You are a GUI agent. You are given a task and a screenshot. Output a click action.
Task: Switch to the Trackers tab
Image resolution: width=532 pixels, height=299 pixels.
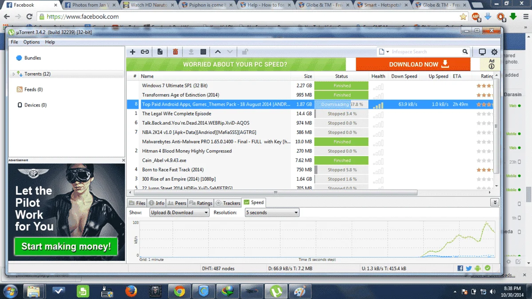228,203
